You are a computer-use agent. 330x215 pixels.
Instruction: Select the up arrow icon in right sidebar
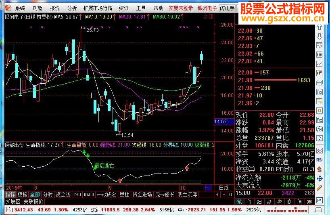tap(320, 27)
